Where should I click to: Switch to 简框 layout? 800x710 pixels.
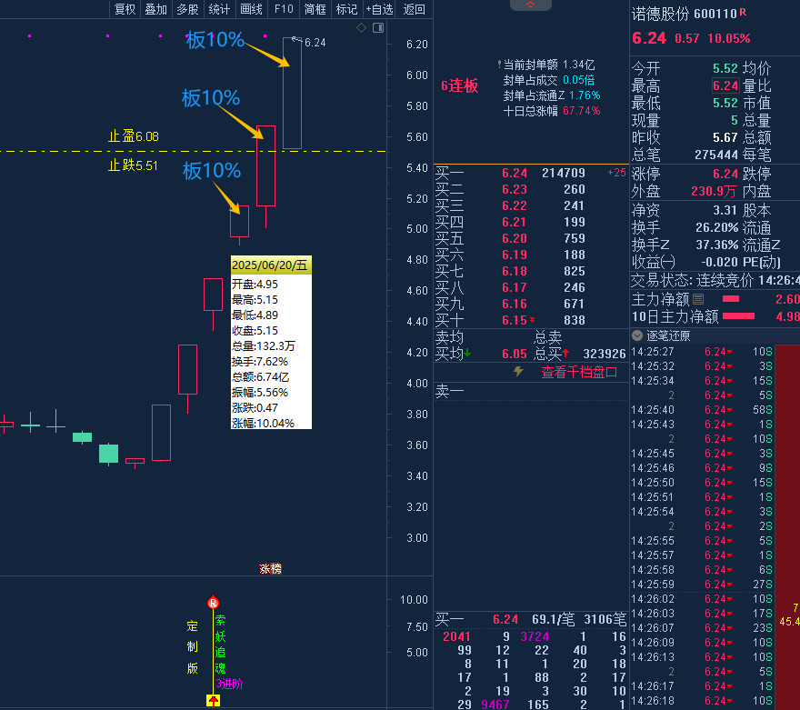(315, 9)
